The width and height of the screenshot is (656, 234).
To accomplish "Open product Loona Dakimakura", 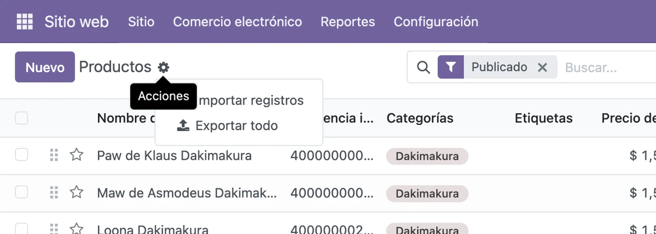I will 153,229.
